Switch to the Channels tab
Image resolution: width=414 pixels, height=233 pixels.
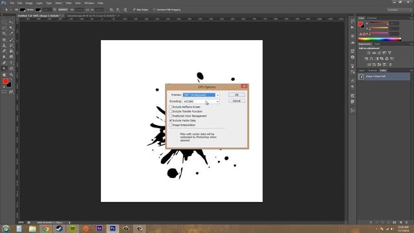pos(373,71)
